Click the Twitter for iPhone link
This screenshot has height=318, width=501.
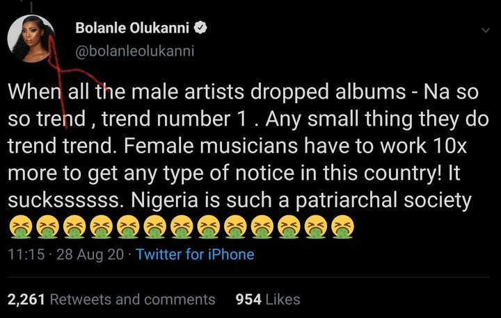(195, 254)
